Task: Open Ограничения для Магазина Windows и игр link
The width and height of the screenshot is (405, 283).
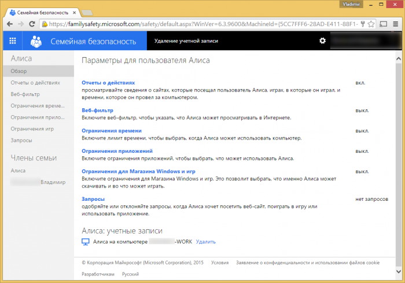Action: click(138, 171)
